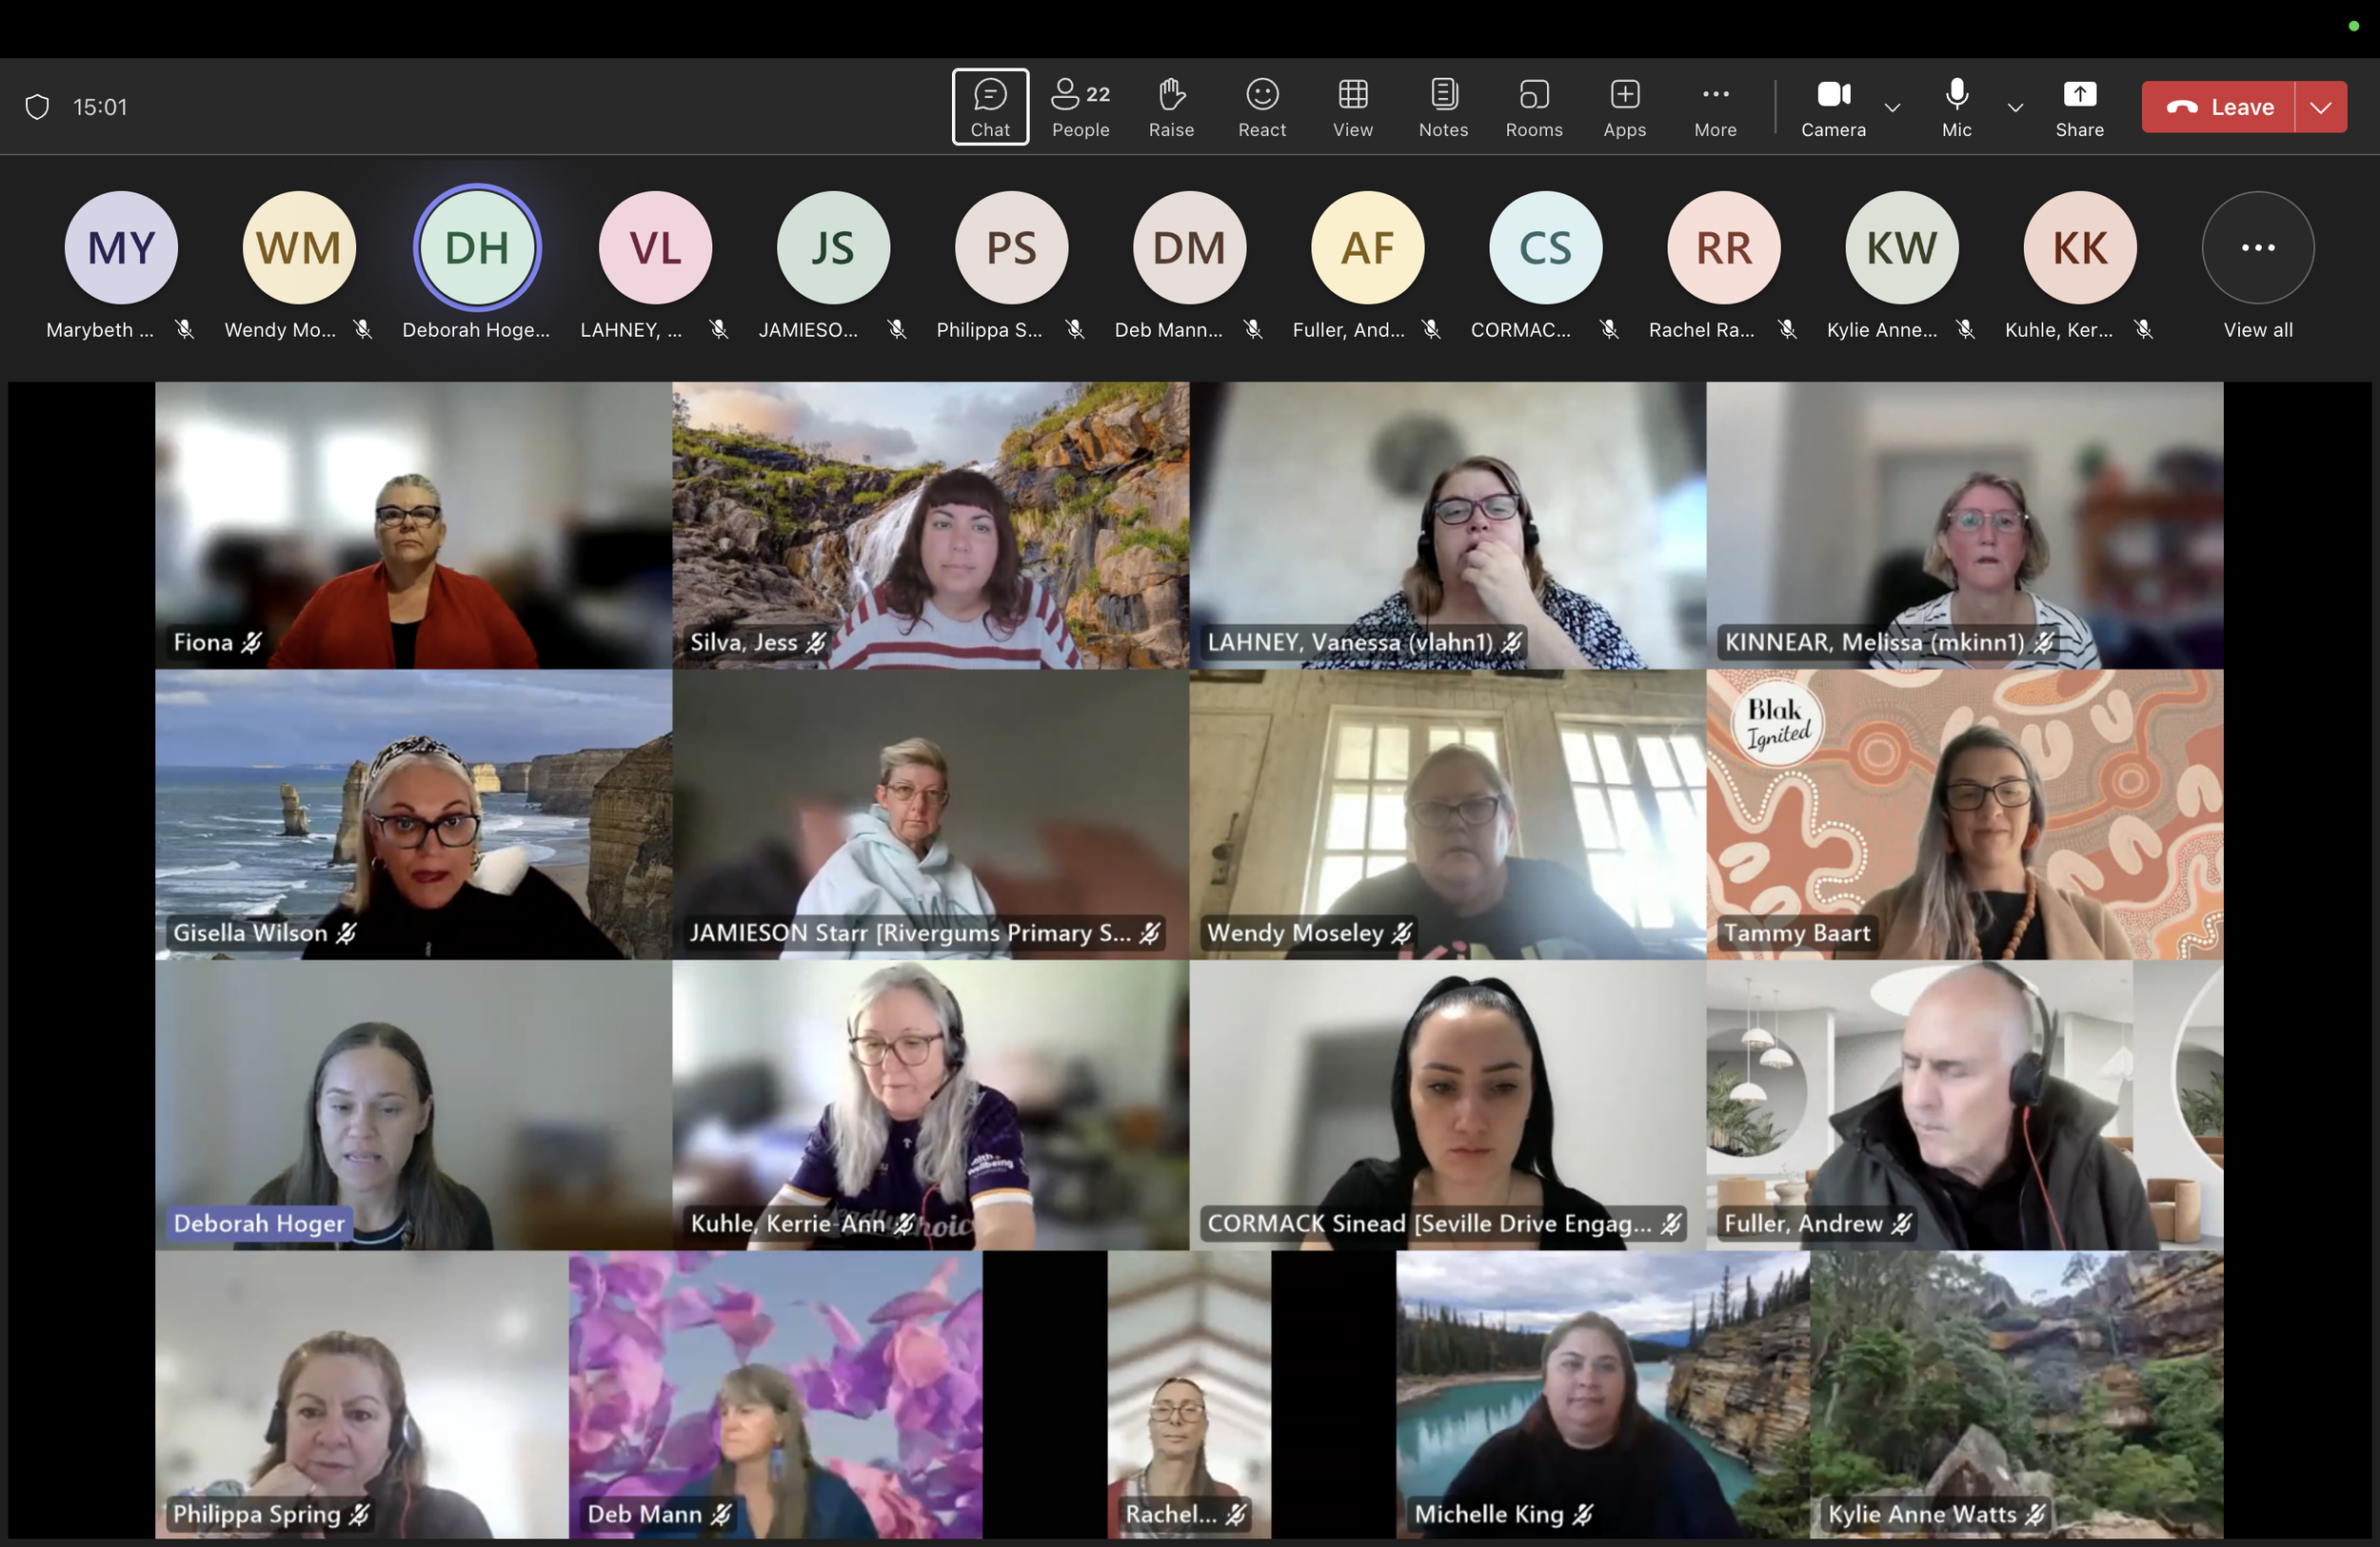
Task: Open breakout Rooms
Action: (1533, 106)
